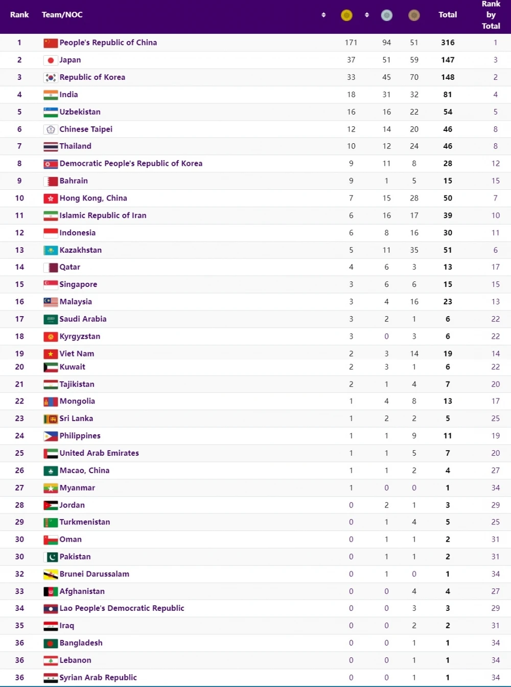Click the People's Republic of China flag
The width and height of the screenshot is (511, 687).
pyautogui.click(x=51, y=43)
